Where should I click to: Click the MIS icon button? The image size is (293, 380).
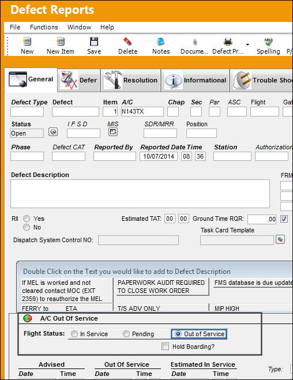coord(113,132)
